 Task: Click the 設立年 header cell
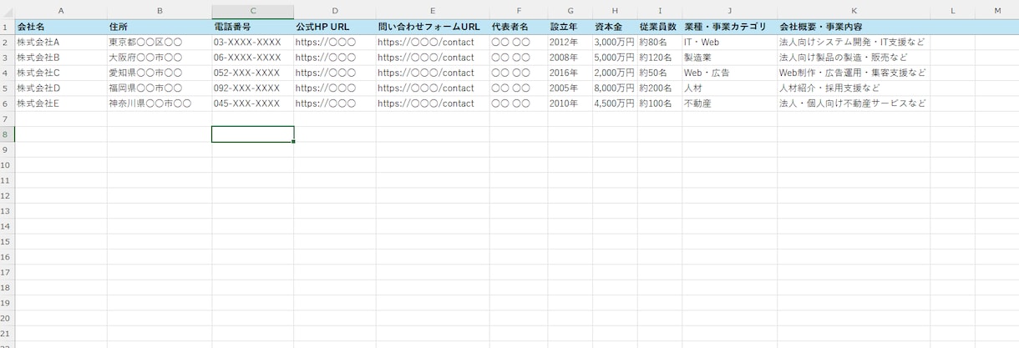(x=570, y=27)
